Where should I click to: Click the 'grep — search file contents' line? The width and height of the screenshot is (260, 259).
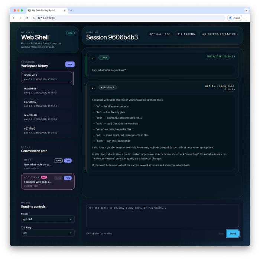coord(119,118)
